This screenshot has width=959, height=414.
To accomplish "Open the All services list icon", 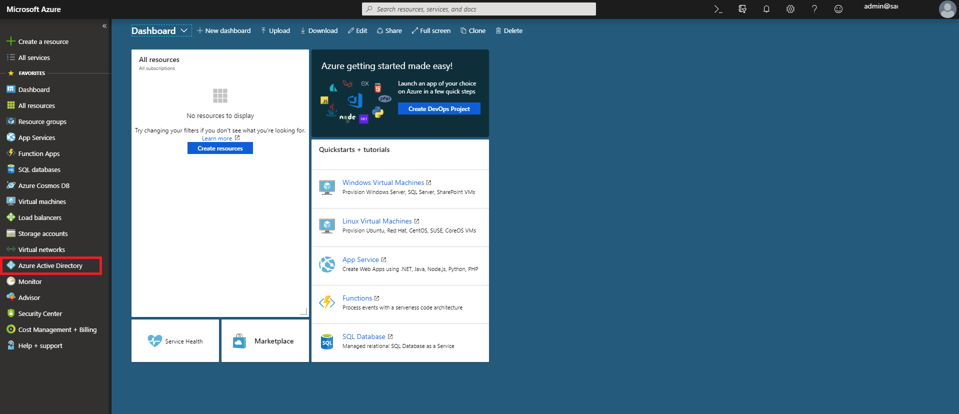I will (11, 57).
